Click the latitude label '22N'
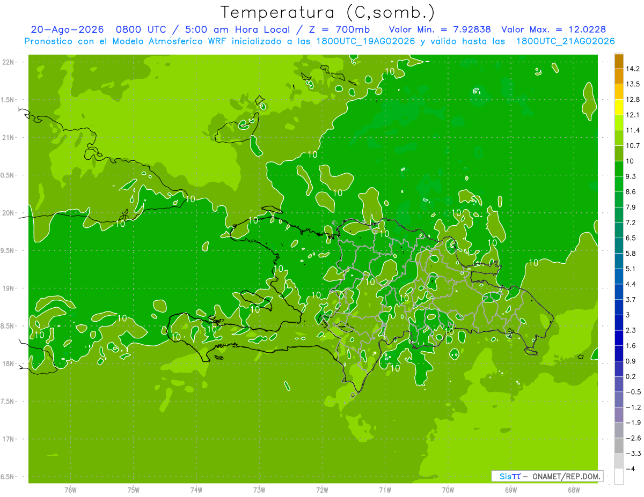 click(x=9, y=62)
